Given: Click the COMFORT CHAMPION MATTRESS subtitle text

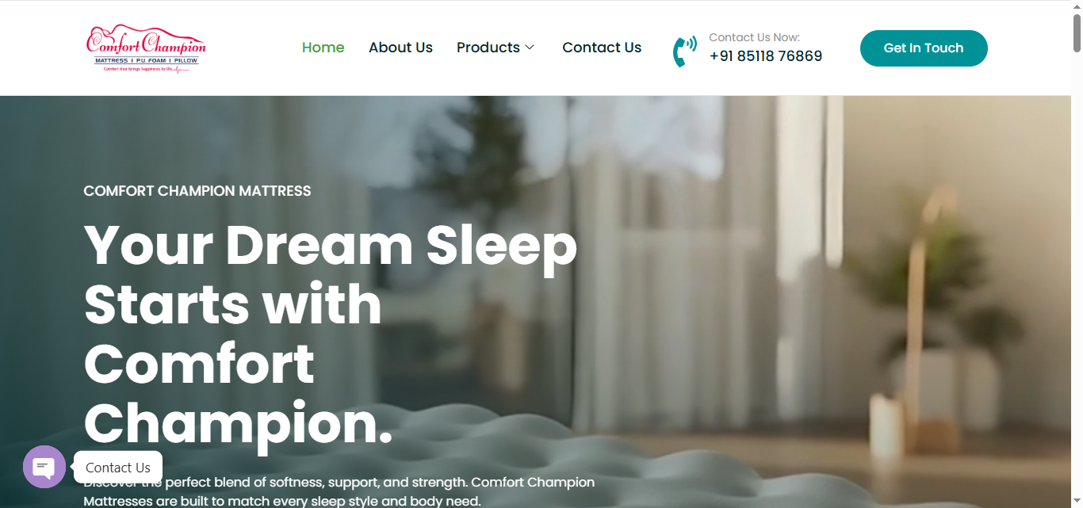Looking at the screenshot, I should [197, 191].
